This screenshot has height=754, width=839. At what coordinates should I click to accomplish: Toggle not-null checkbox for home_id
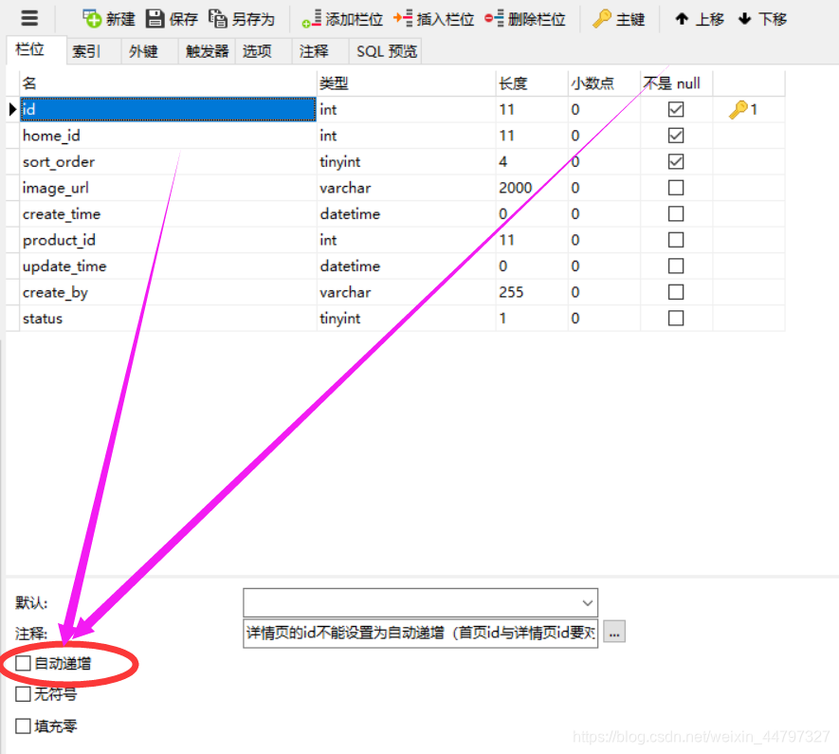click(x=676, y=136)
